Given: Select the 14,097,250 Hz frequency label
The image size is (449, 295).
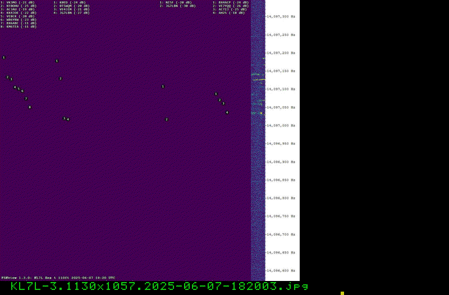Looking at the screenshot, I should tap(281, 35).
